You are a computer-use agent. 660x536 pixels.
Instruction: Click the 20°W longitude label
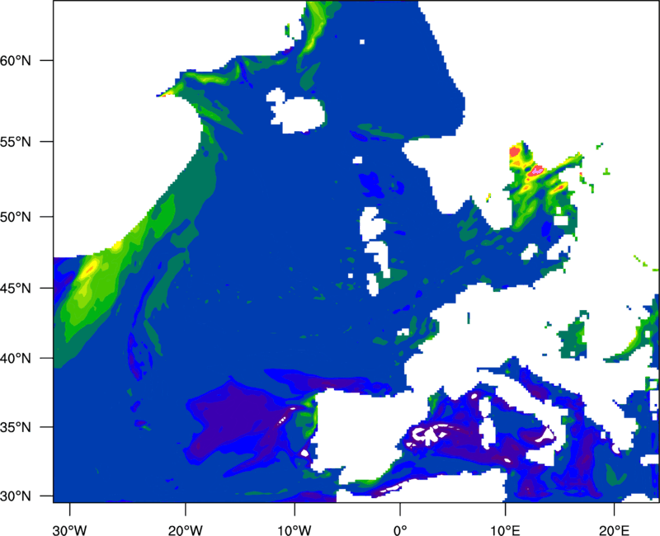(186, 530)
